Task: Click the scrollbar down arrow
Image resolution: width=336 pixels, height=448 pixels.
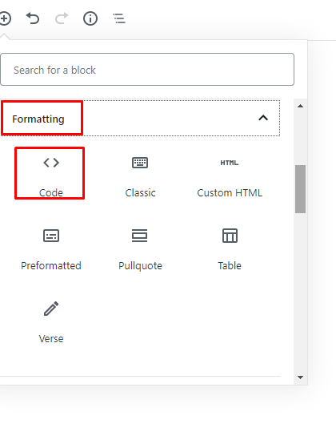Action: pyautogui.click(x=300, y=377)
